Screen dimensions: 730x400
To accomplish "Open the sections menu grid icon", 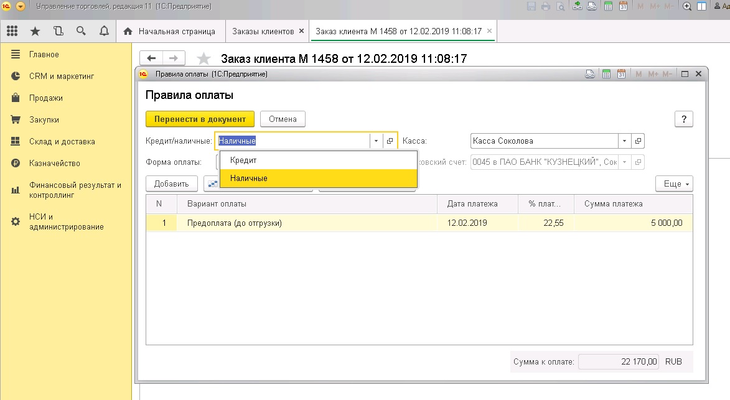I will point(12,31).
